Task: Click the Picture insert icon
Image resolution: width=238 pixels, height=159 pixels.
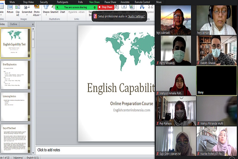Action: pos(10,9)
